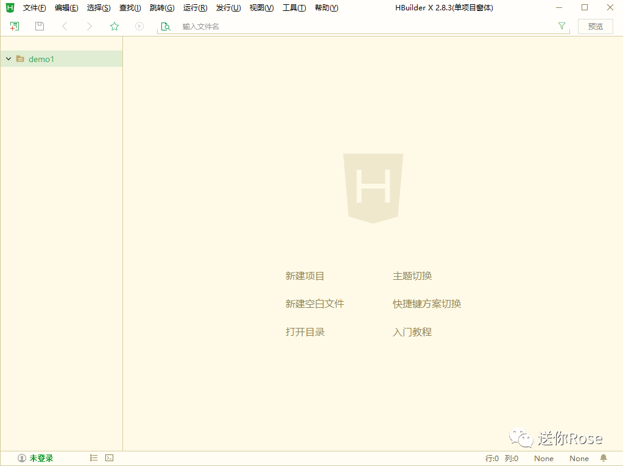Open the 文件 menu

[34, 7]
